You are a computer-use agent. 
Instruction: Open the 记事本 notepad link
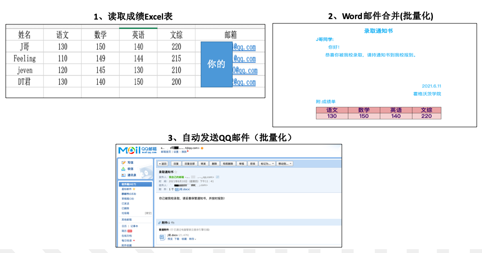[134, 226]
